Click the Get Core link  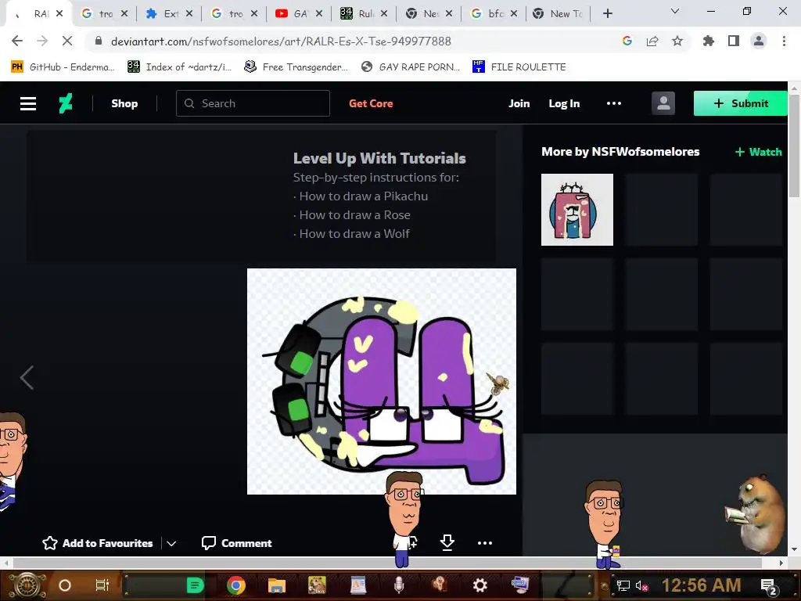pyautogui.click(x=371, y=103)
